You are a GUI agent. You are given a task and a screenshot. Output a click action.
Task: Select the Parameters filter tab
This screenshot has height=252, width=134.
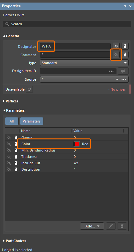click(32, 121)
